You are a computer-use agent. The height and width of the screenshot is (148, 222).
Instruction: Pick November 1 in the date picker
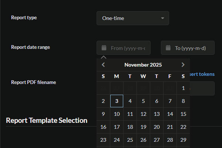click(183, 88)
